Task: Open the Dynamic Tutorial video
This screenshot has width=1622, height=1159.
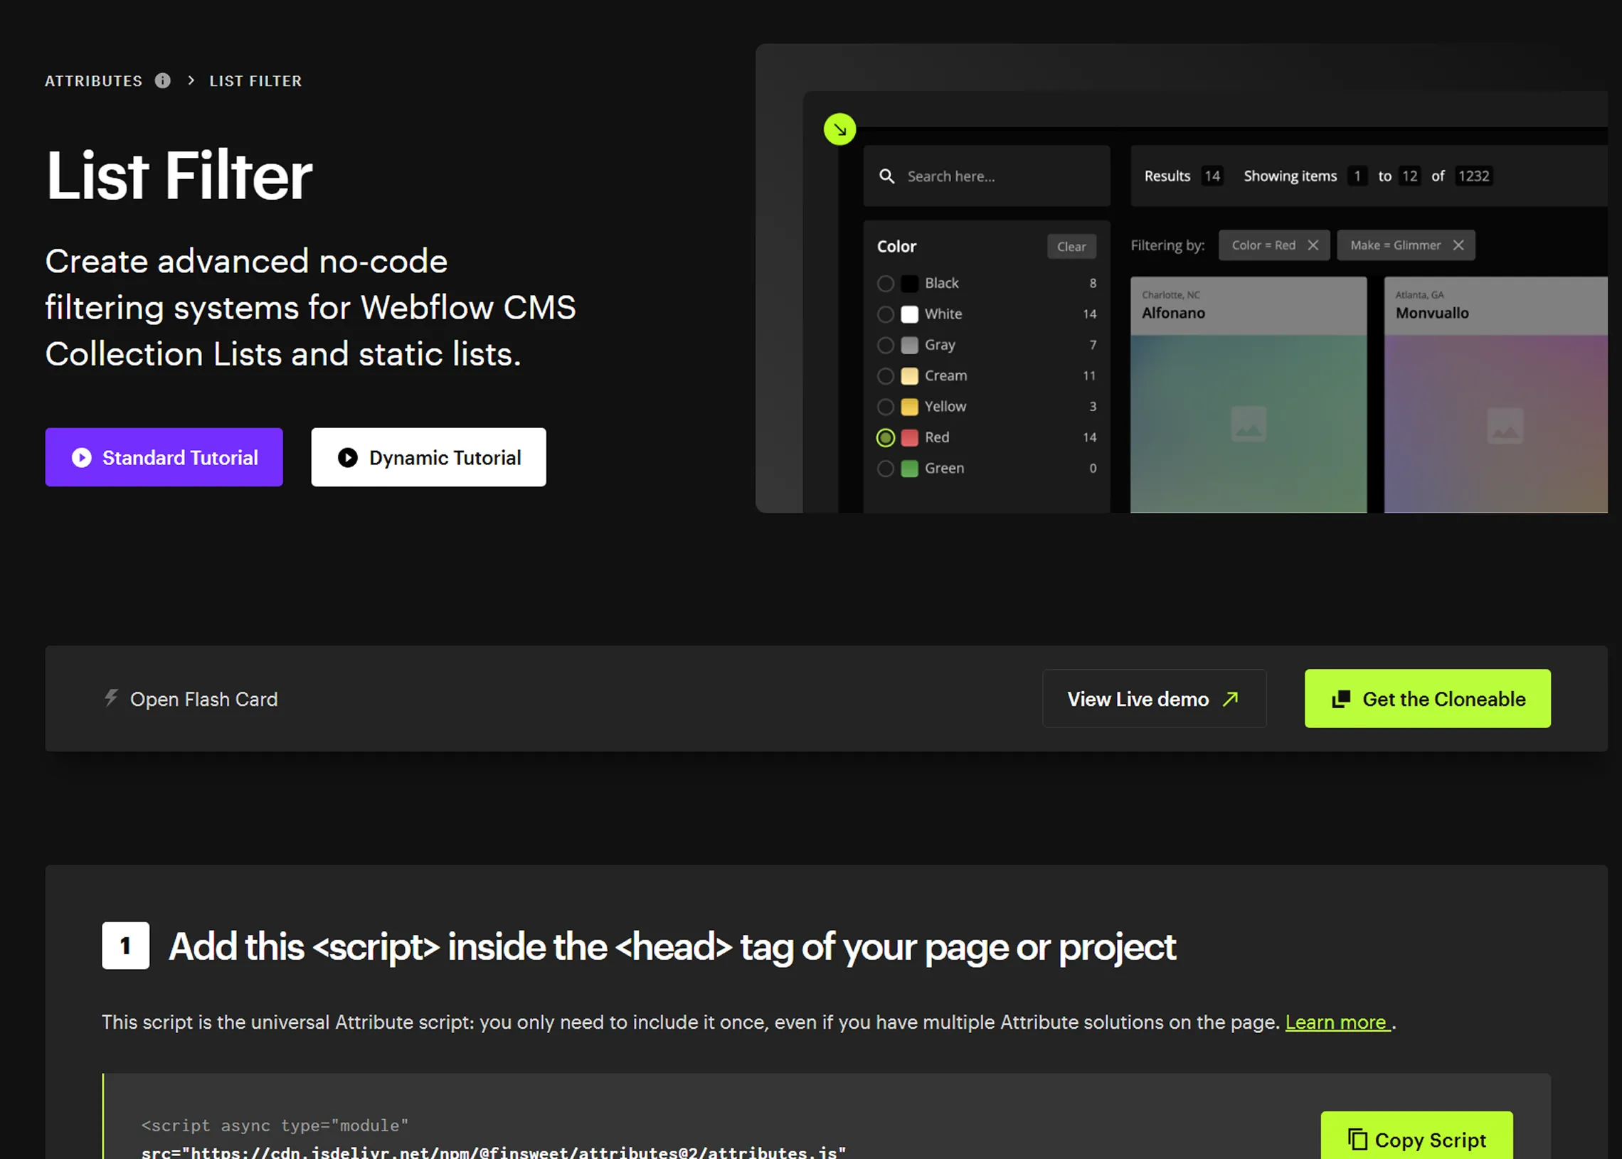Action: pyautogui.click(x=428, y=457)
